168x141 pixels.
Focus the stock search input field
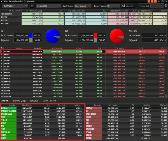pyautogui.click(x=157, y=6)
